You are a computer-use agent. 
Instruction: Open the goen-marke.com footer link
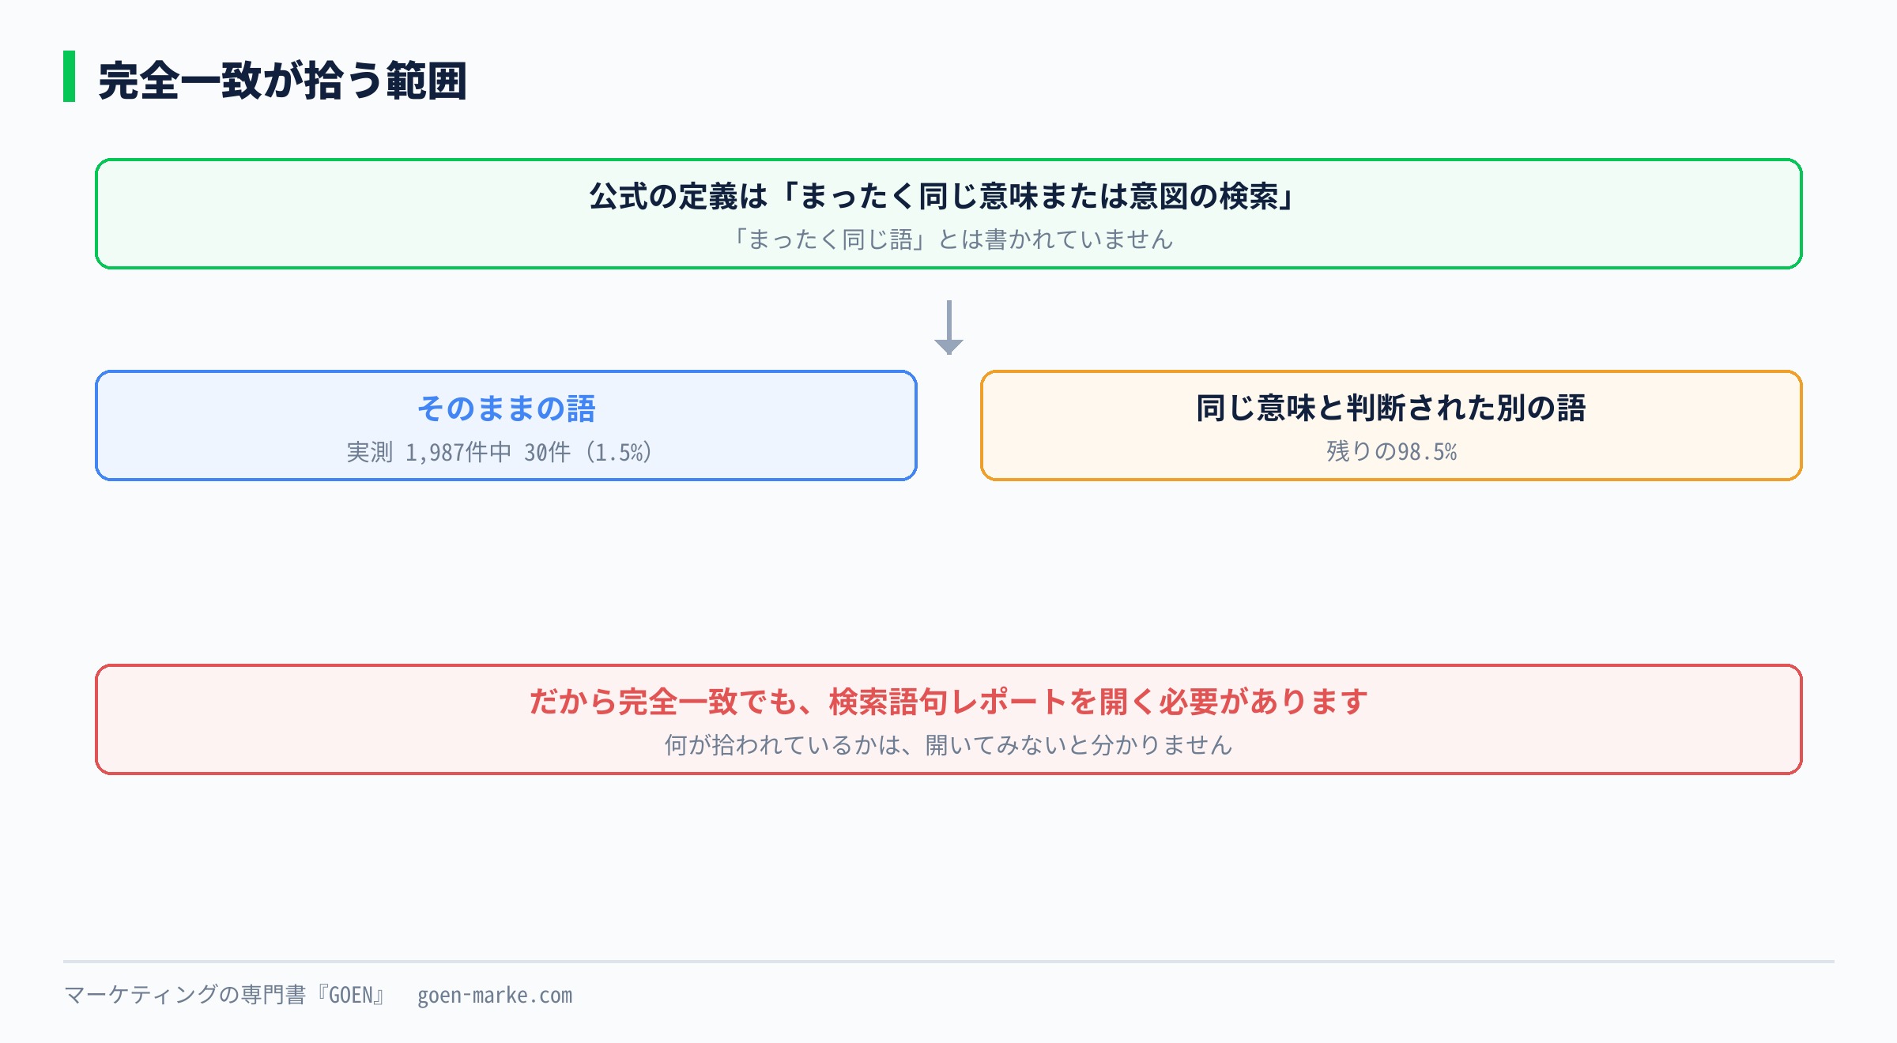495,995
